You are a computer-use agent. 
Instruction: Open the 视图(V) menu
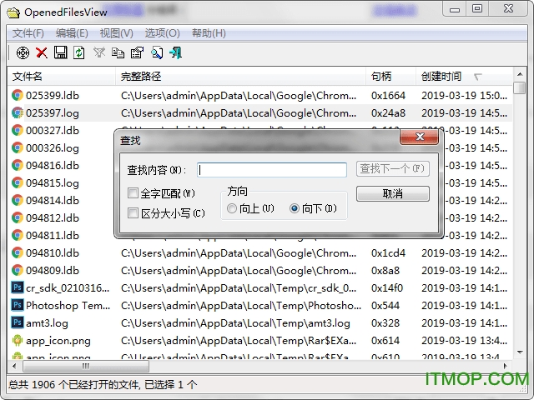pos(117,33)
